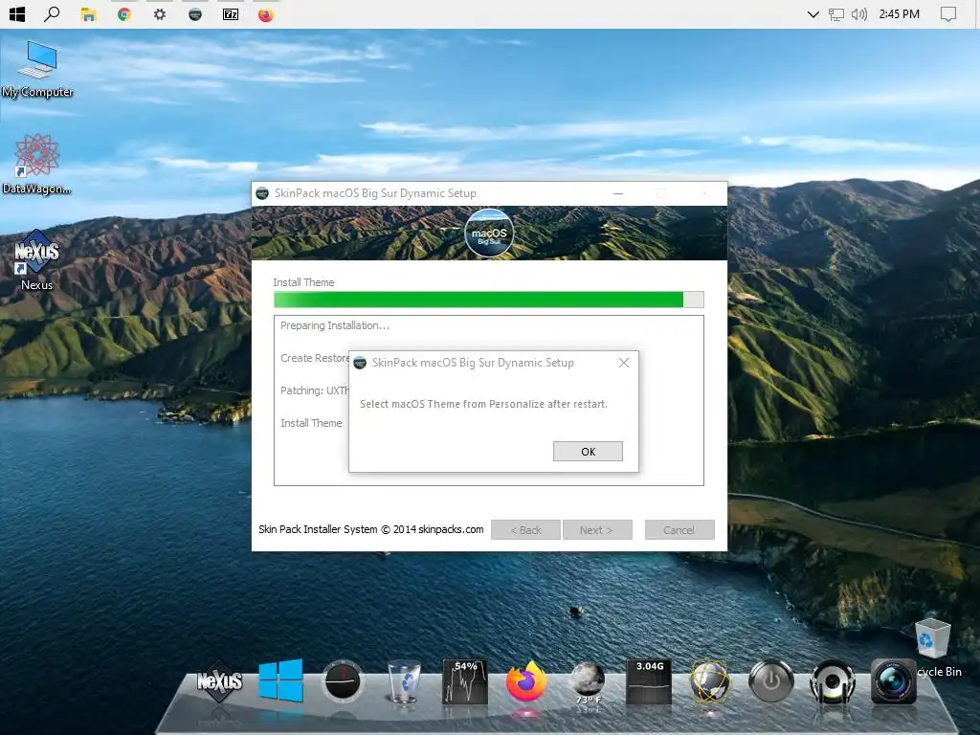Select the SkinPack installer taskbar icon

click(x=195, y=14)
